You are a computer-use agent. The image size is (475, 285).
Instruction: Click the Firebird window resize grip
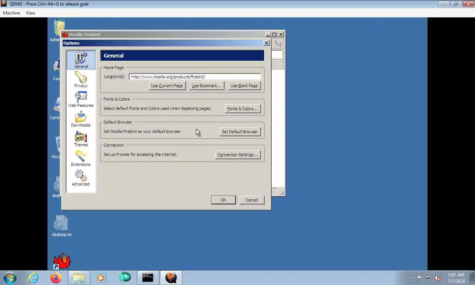[x=282, y=193]
